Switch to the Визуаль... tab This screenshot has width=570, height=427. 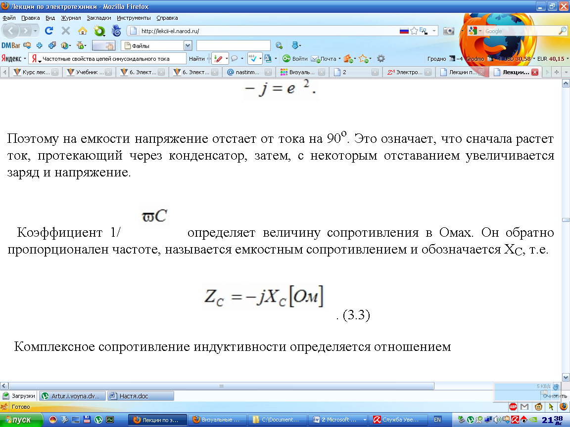coord(302,72)
